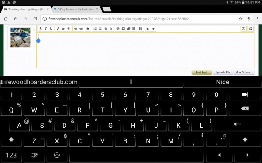The height and width of the screenshot is (163, 262).
Task: Open the text color picker
Action: tap(58, 29)
